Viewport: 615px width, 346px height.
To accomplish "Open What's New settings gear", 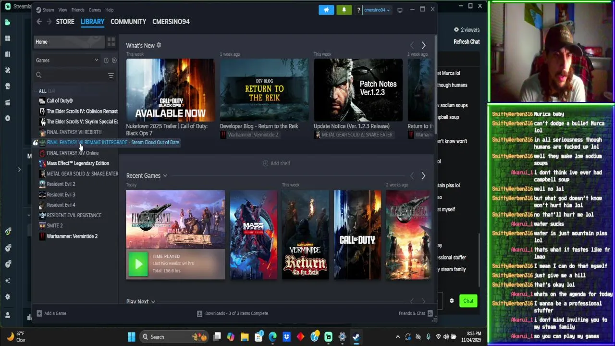I will tap(159, 45).
